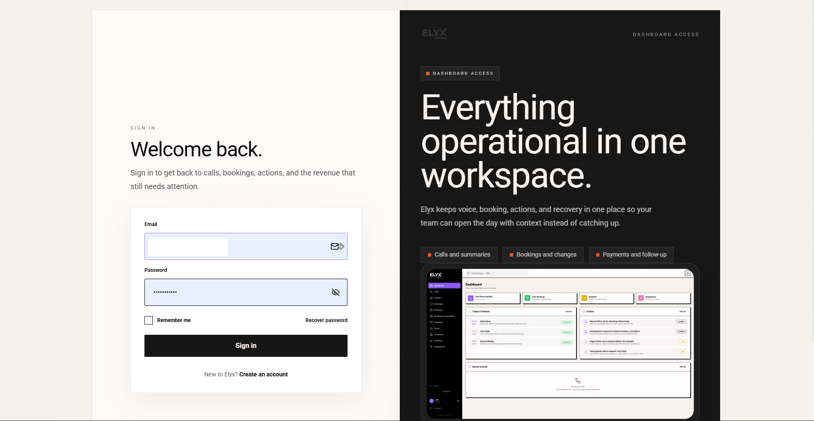Click the Sign in button
The height and width of the screenshot is (421, 814).
246,346
